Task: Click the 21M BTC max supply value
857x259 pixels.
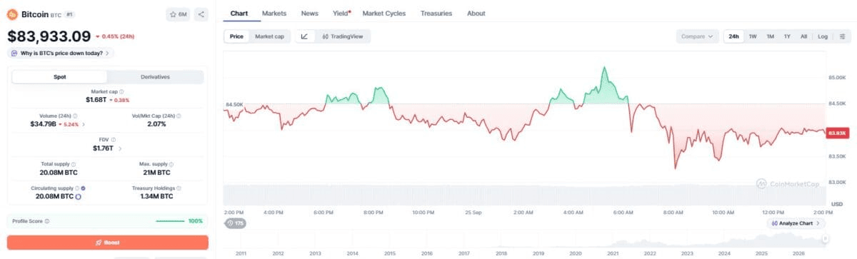Action: 156,172
